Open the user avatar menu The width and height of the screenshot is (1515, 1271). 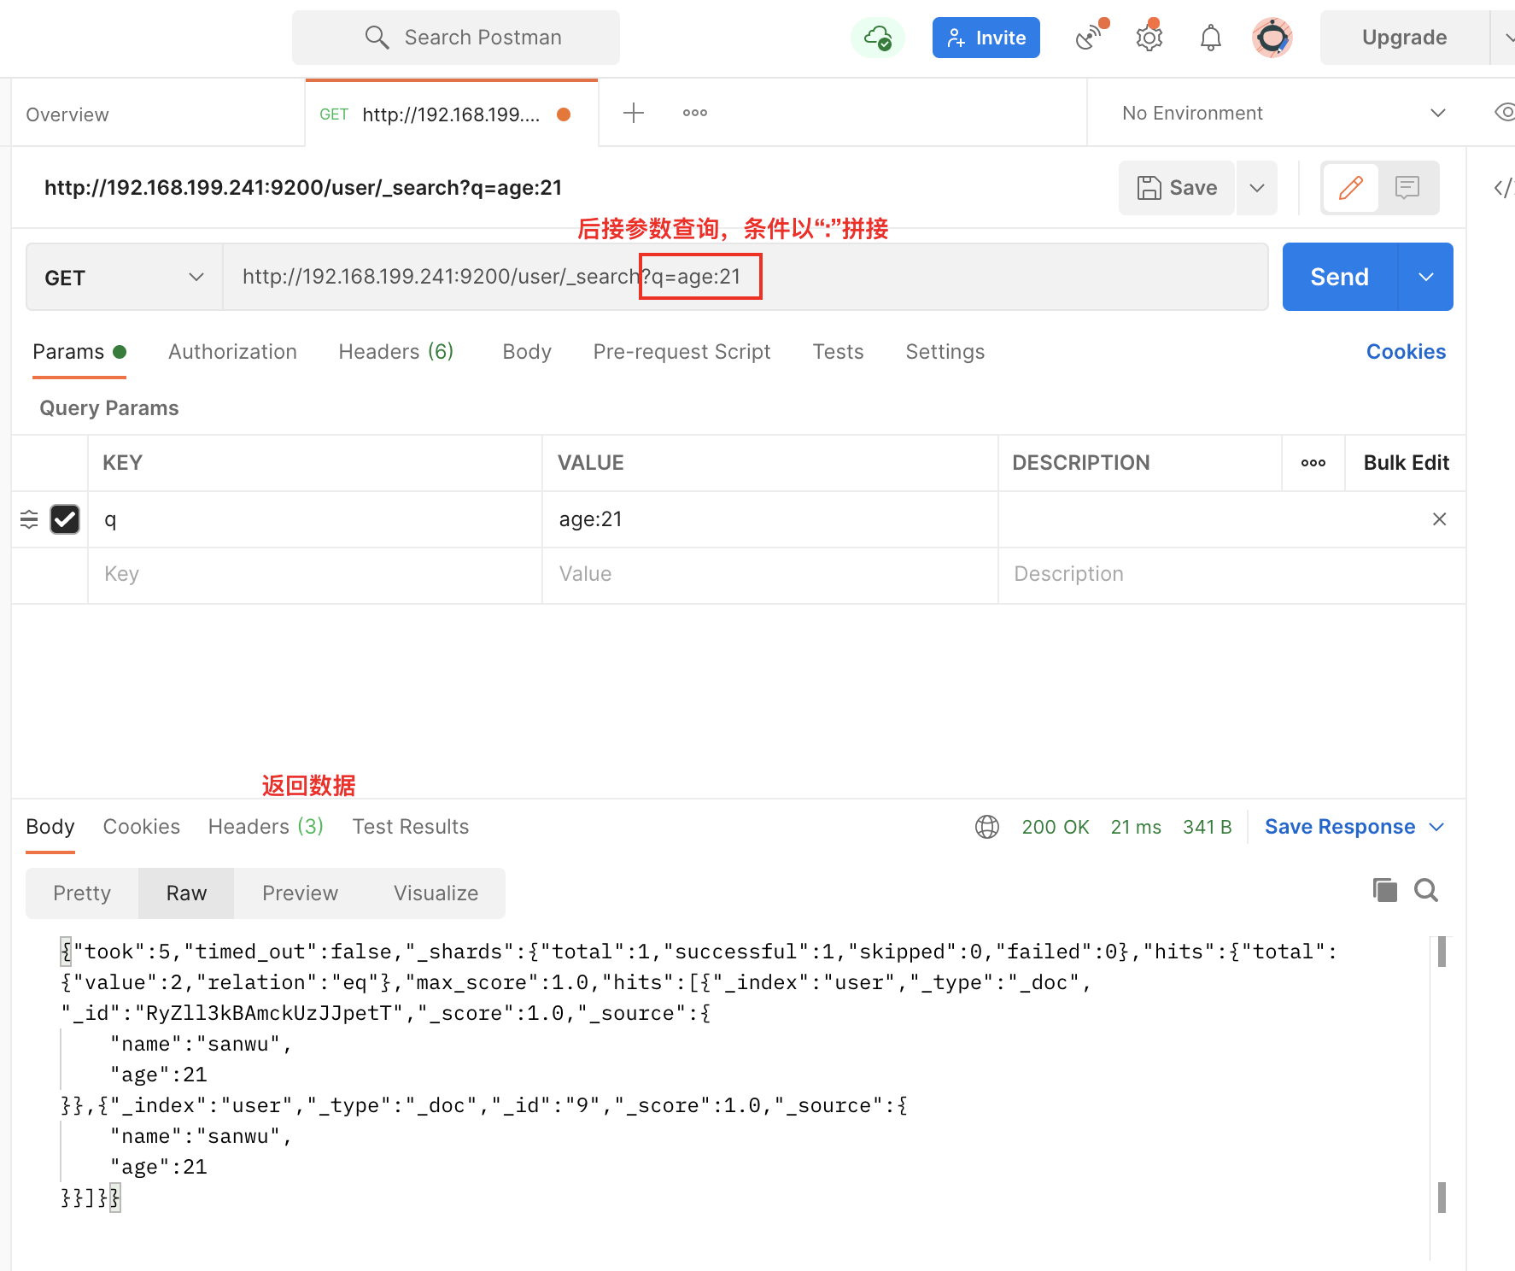[1272, 38]
